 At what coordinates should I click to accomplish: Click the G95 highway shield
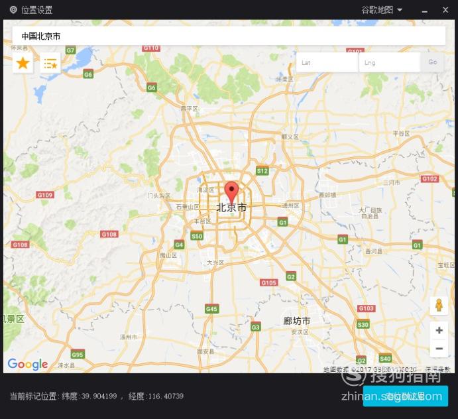(78, 355)
